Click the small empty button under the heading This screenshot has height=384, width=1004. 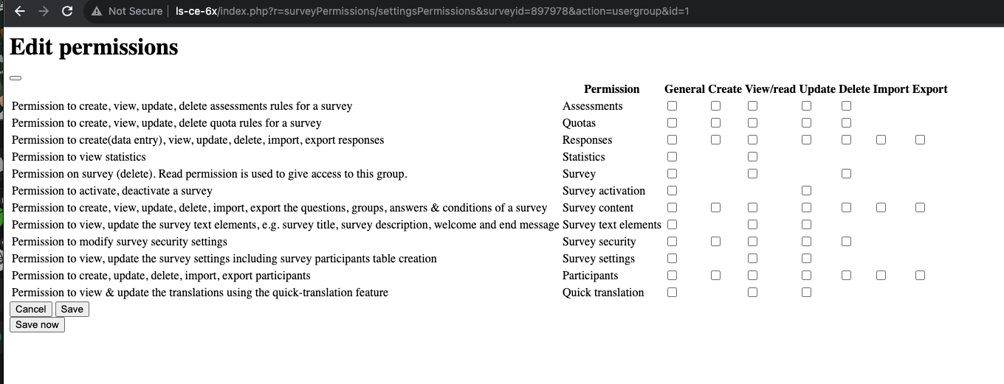point(16,77)
